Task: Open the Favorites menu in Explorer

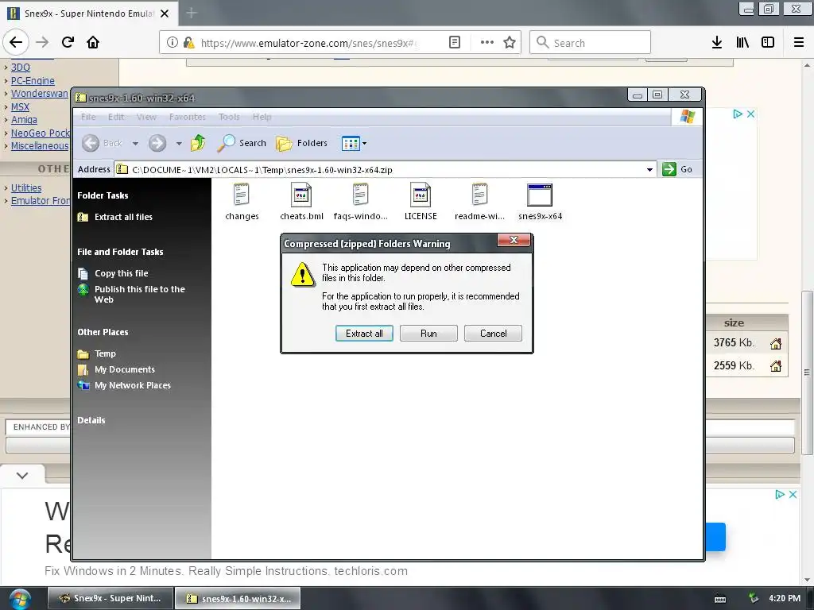Action: (x=188, y=118)
